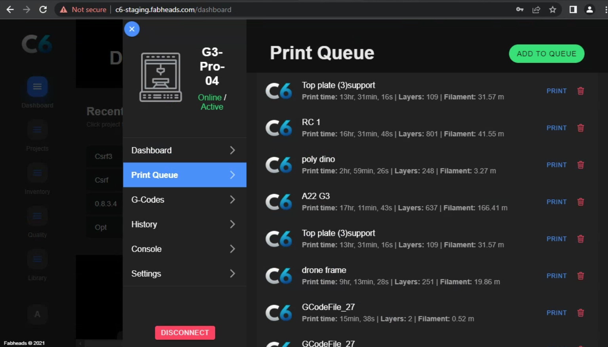Print the GCodeFile_27 job
608x347 pixels.
point(556,313)
